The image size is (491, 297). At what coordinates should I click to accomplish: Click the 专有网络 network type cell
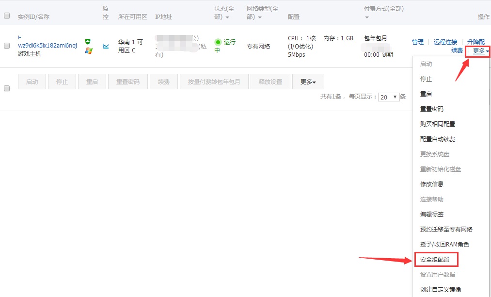258,47
